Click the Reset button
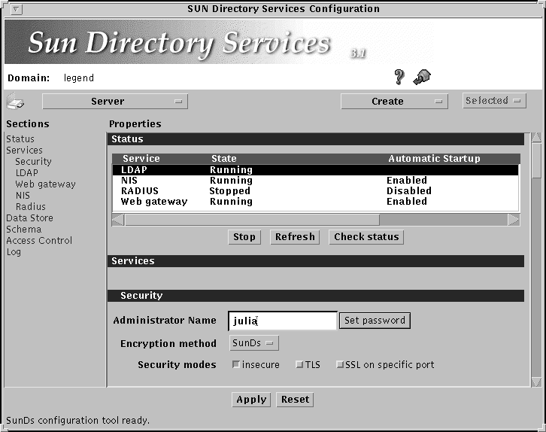The image size is (546, 432). click(x=295, y=399)
